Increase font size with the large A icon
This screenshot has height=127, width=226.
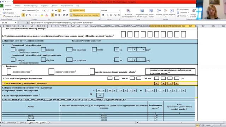point(45,11)
